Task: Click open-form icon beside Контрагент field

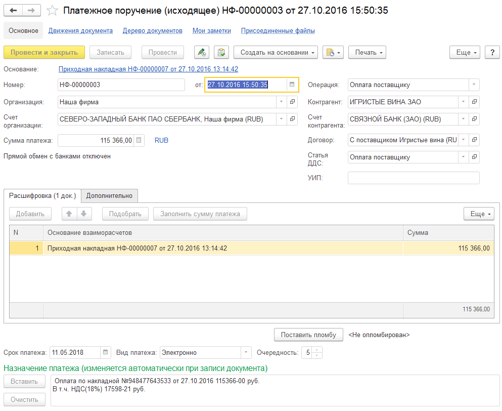Action: click(x=474, y=102)
